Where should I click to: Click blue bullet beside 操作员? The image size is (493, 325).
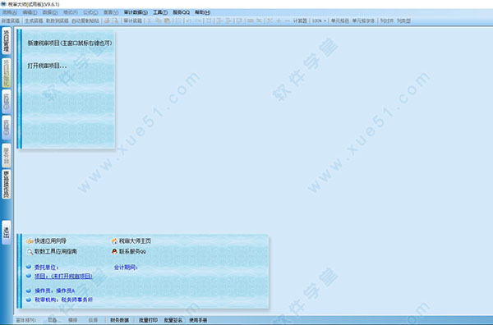pos(29,291)
